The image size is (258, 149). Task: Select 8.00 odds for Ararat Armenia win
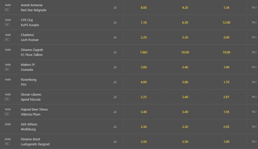(144, 7)
